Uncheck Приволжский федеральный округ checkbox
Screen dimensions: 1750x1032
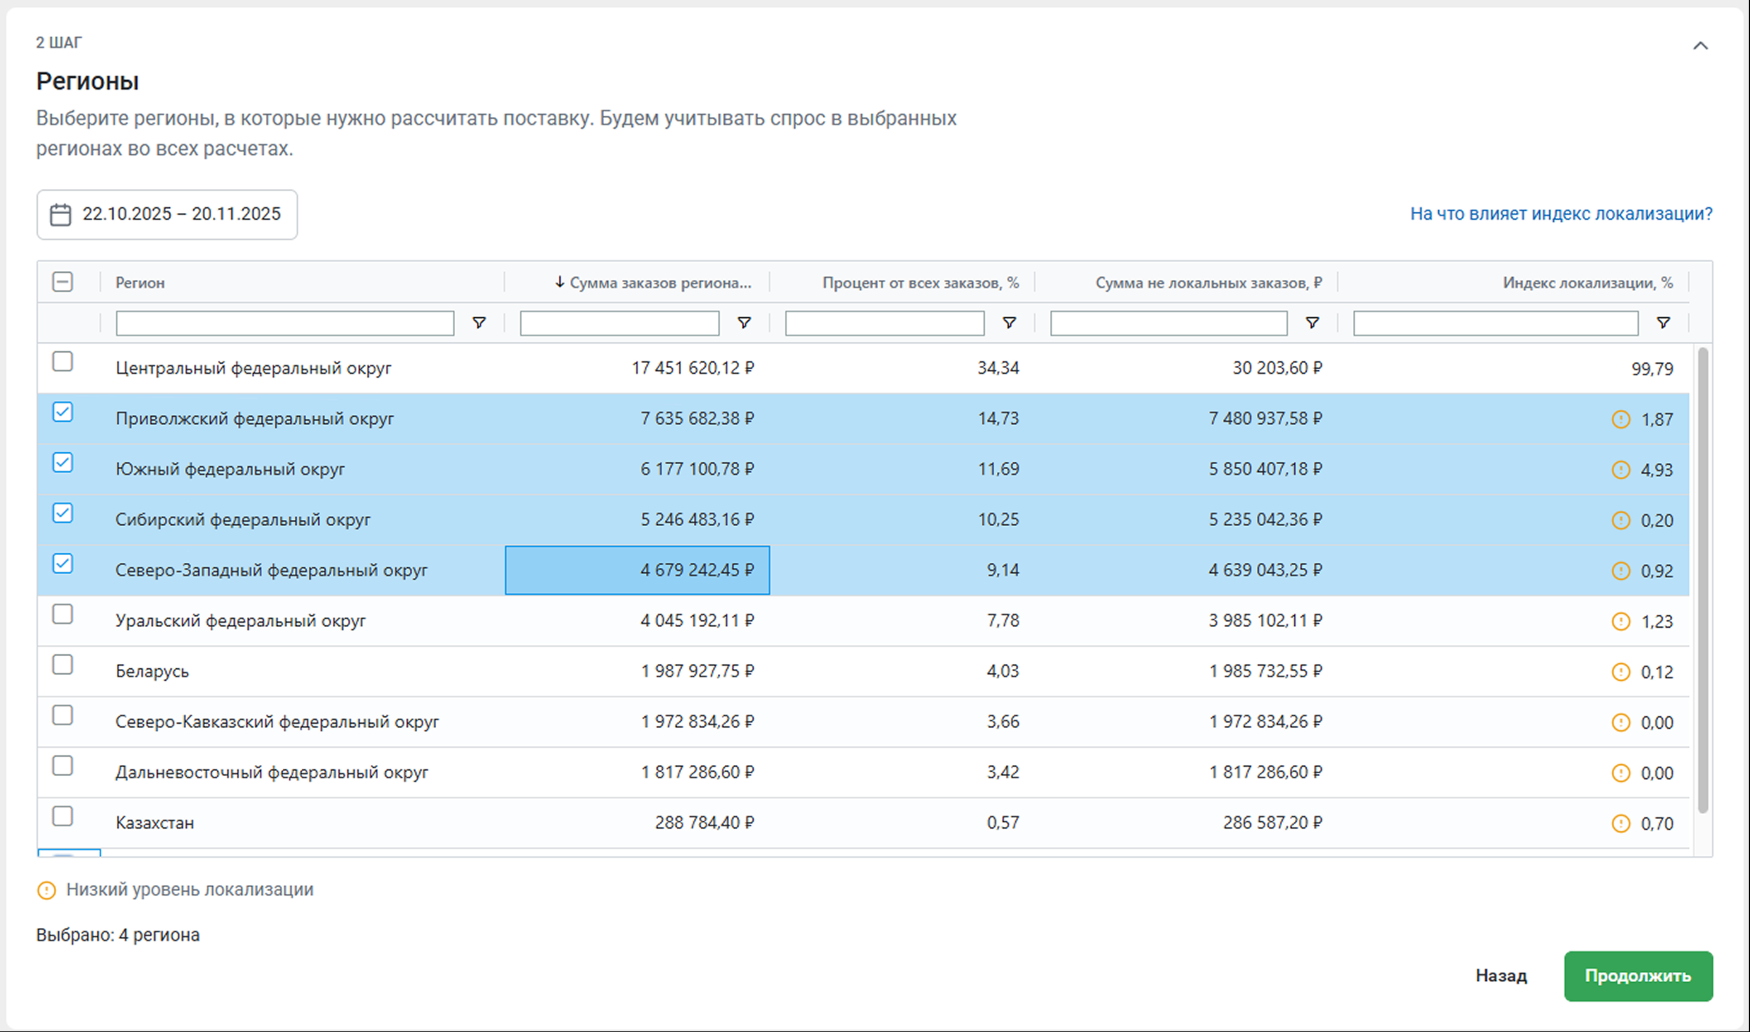tap(62, 412)
